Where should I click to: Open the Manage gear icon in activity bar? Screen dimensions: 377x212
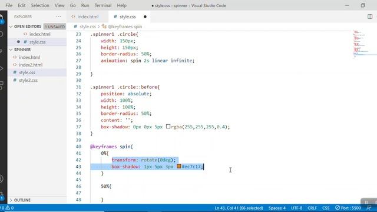coord(2,195)
